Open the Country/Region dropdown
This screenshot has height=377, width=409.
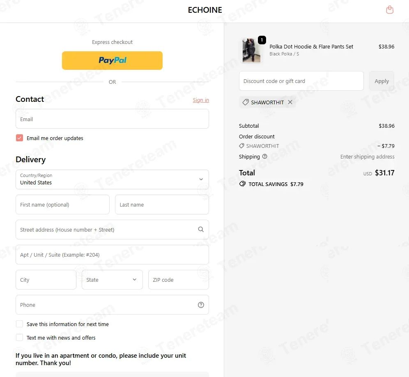click(112, 179)
